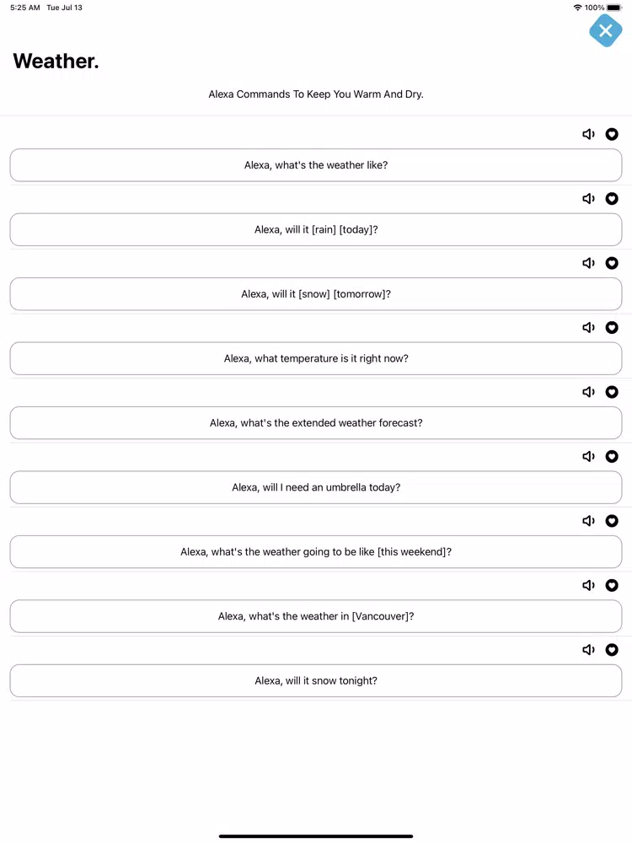
Task: Favorite the "what's the weather like" command
Action: pos(612,134)
